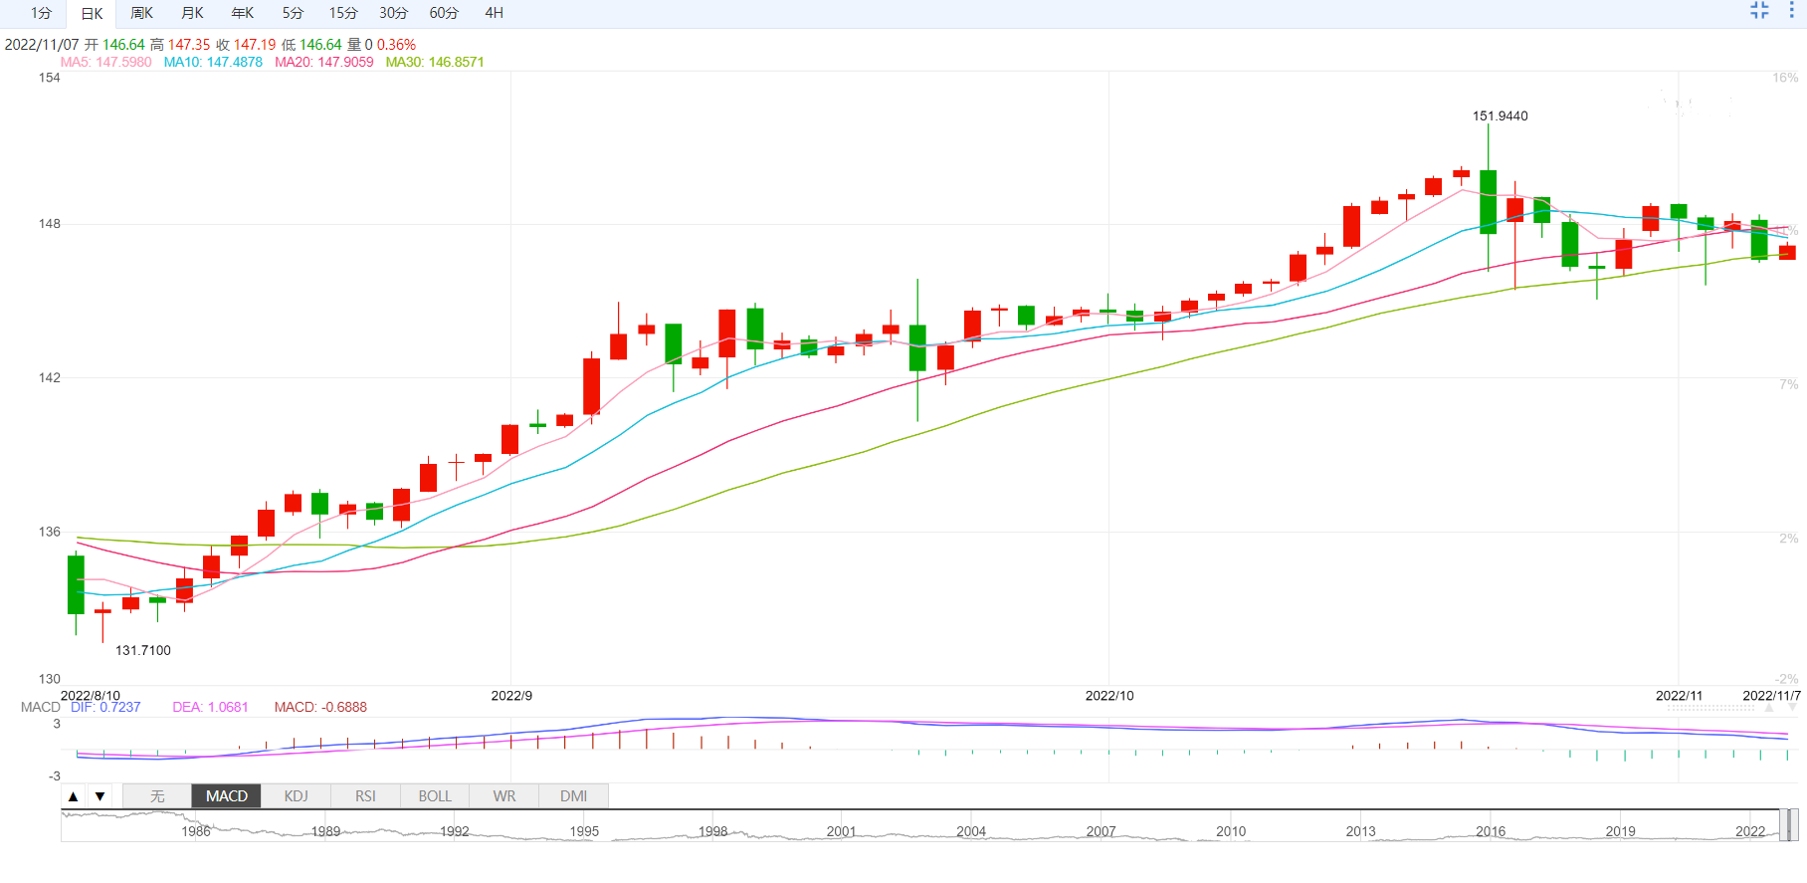Click the 2022/11/07 date in header
The height and width of the screenshot is (883, 1807).
tap(42, 45)
